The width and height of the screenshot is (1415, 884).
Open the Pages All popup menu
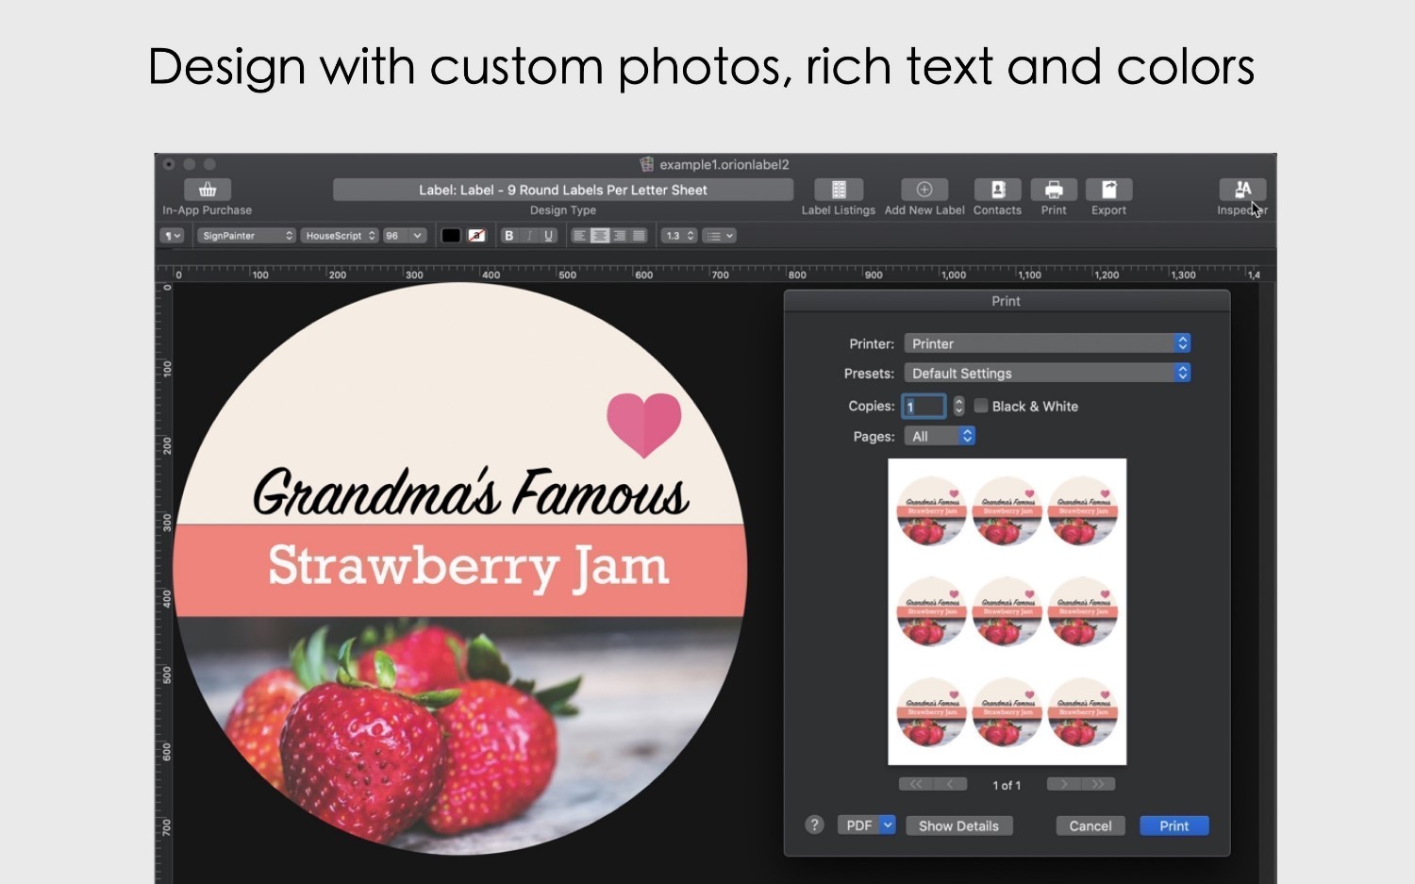[x=940, y=436]
